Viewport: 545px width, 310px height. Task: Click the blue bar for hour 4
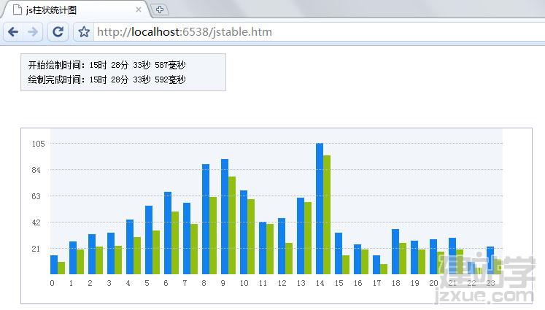click(x=130, y=247)
